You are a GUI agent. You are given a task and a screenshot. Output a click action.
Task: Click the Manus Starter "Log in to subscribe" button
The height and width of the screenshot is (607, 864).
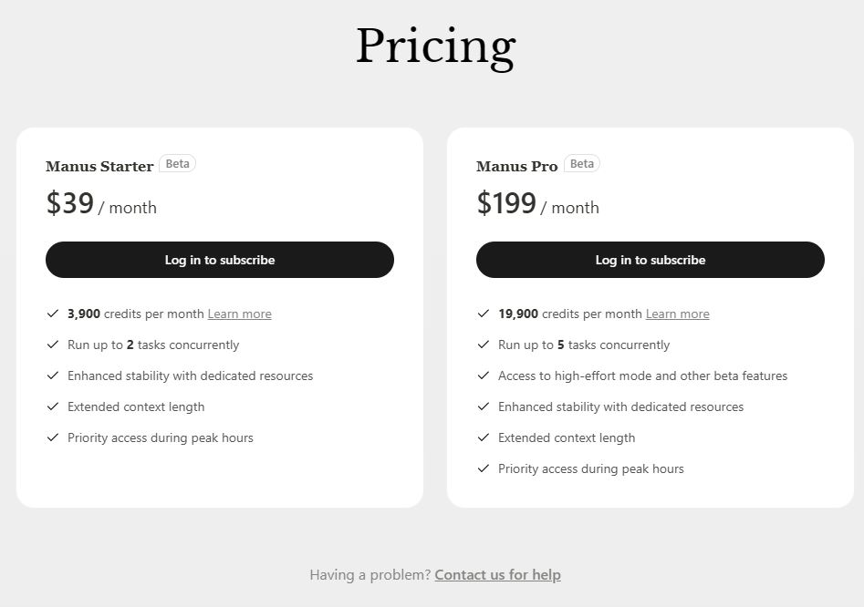pyautogui.click(x=220, y=260)
